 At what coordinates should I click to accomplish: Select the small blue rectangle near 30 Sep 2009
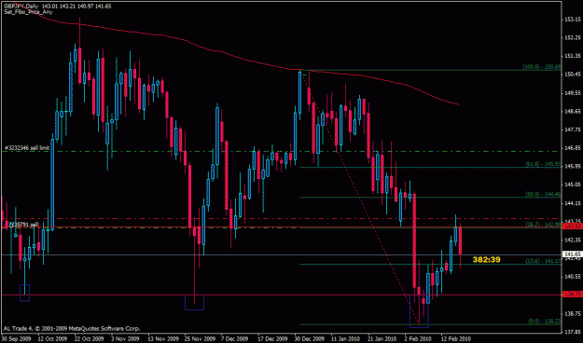[24, 293]
